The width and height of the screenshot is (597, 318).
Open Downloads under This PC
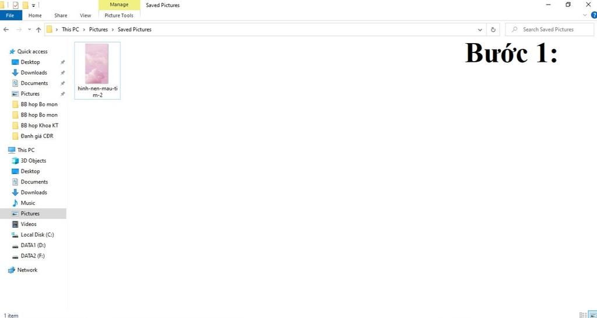34,192
